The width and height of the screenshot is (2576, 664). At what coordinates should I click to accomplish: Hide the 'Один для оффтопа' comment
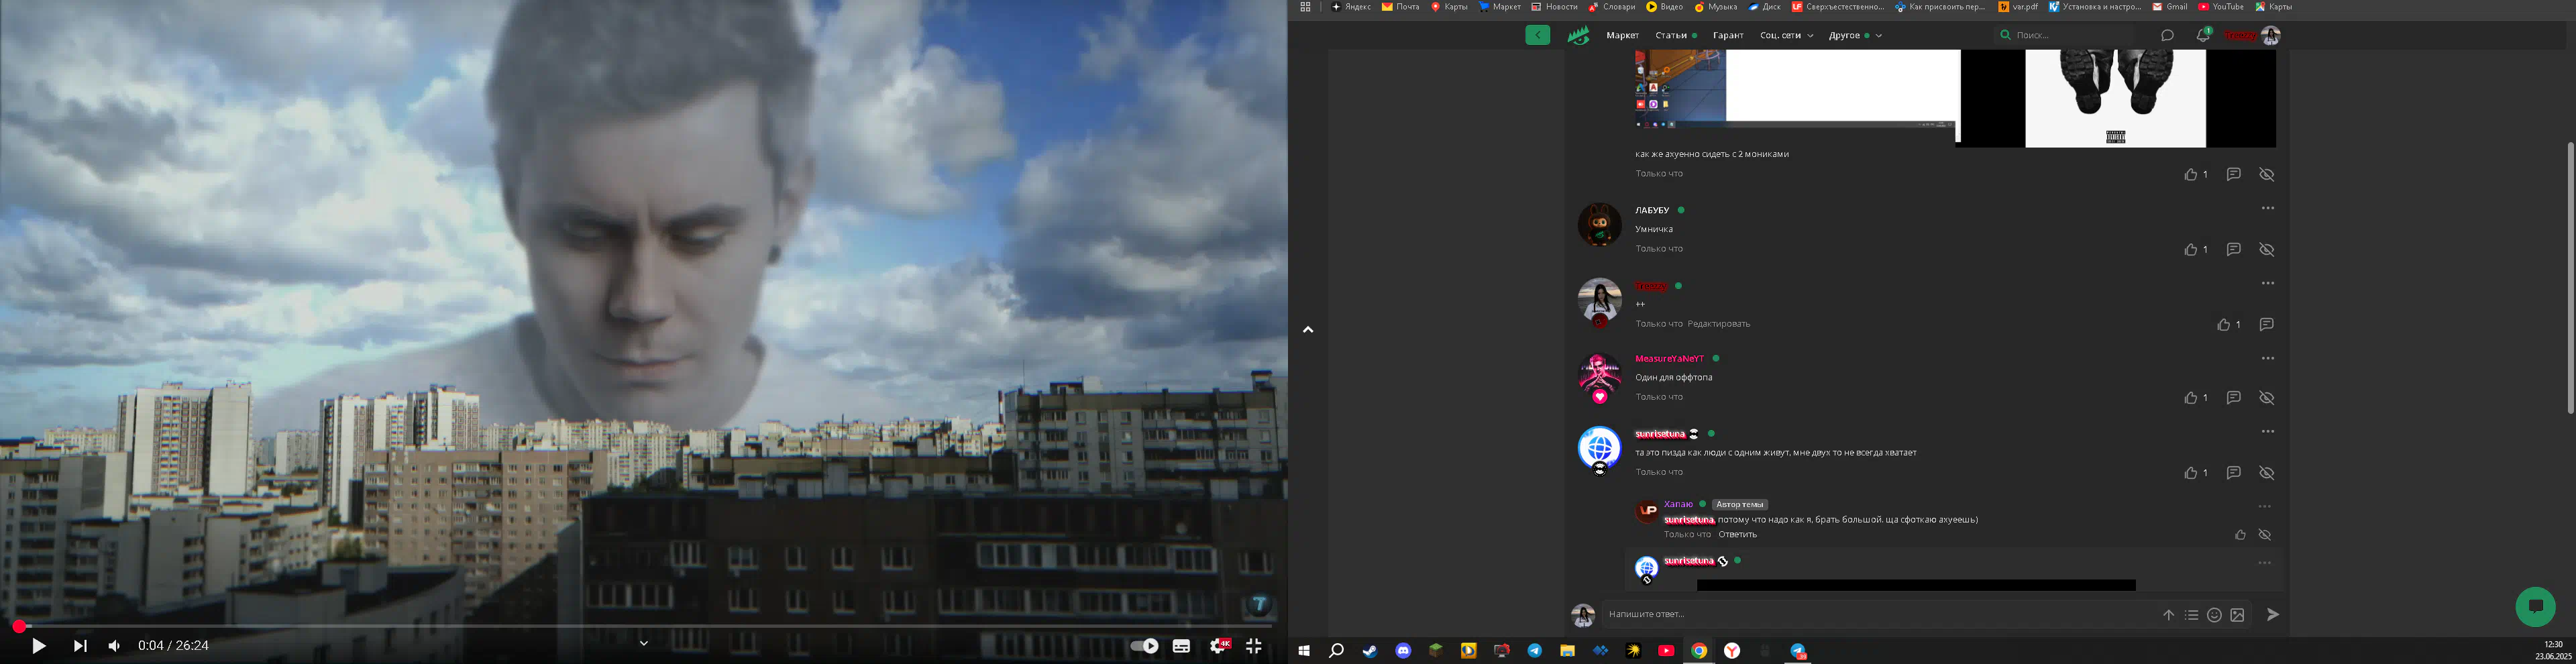2267,398
